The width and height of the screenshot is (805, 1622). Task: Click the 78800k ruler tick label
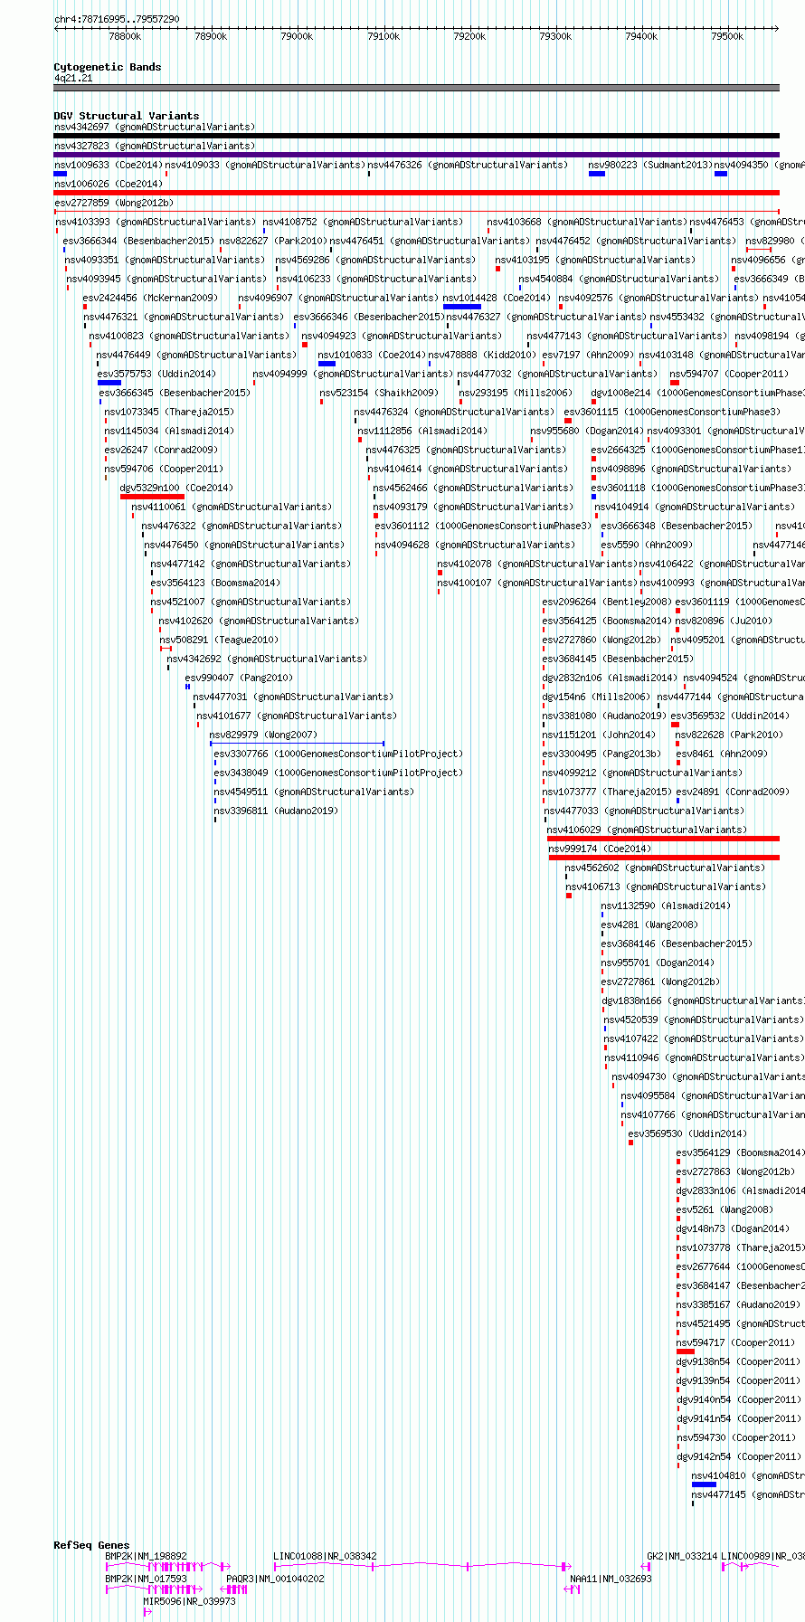pos(125,36)
